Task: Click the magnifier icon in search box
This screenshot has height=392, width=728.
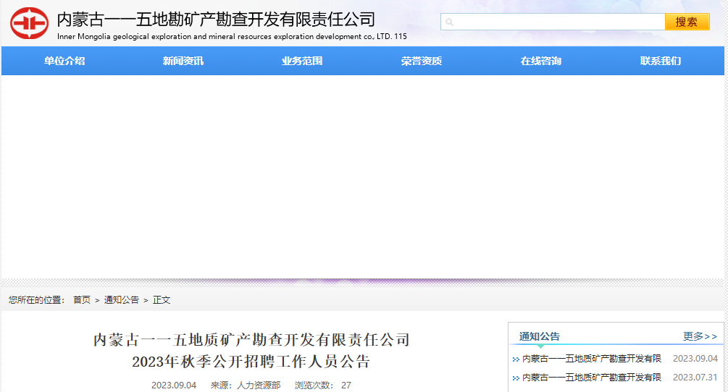Action: click(449, 22)
